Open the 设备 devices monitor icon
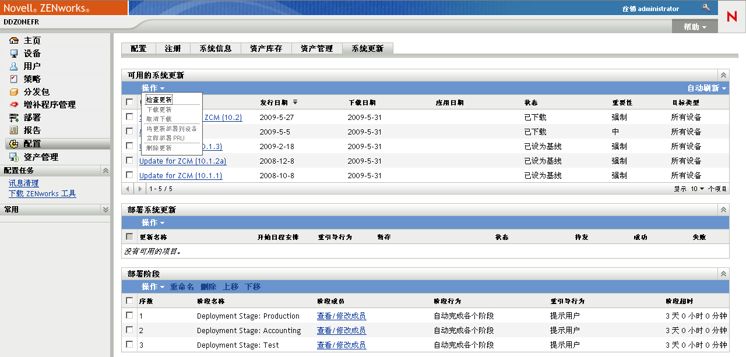Image resolution: width=746 pixels, height=357 pixels. 14,54
